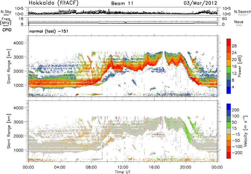Click the '20:00' time axis label
Viewport: 251px width, 174px height.
(186, 167)
